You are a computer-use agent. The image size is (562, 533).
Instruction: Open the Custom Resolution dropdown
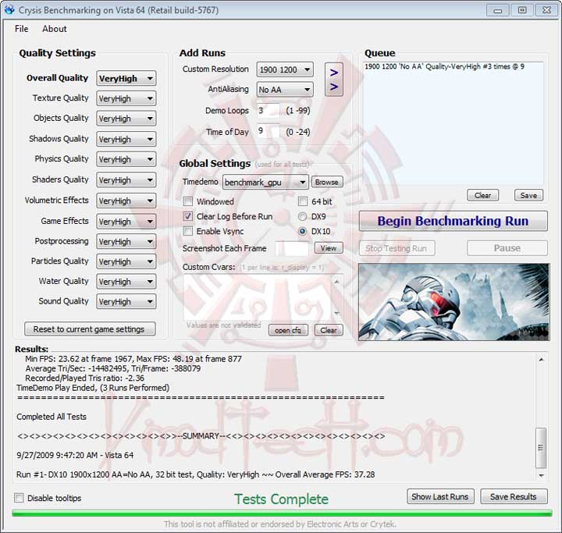click(285, 69)
